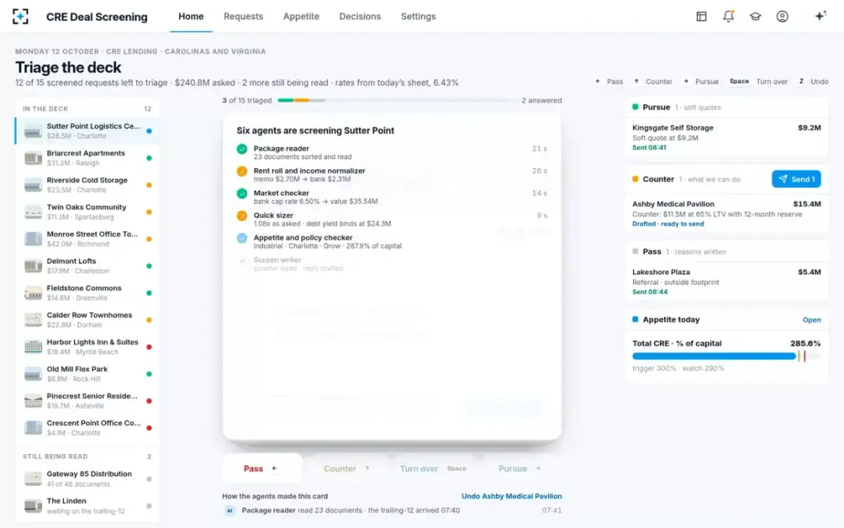Open the notifications bell

pos(729,16)
